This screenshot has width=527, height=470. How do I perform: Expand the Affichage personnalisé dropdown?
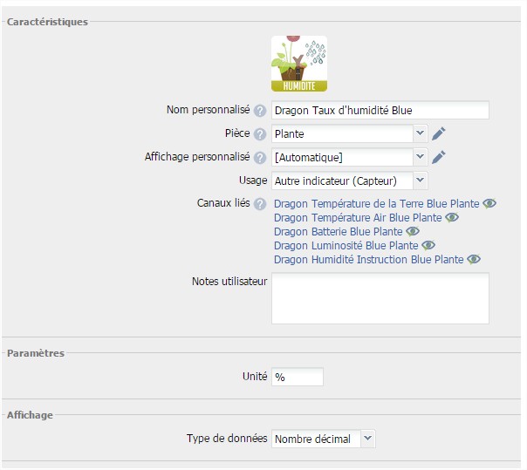(x=349, y=157)
